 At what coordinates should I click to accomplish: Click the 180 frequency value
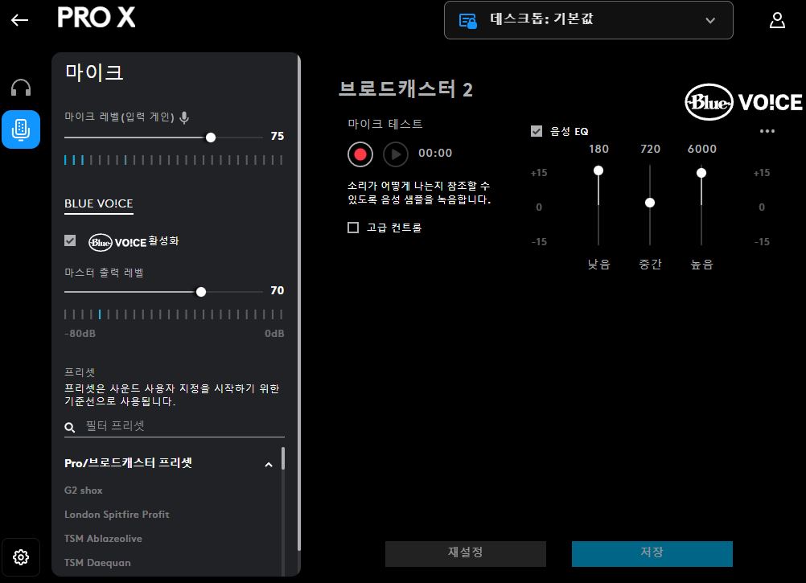click(598, 149)
